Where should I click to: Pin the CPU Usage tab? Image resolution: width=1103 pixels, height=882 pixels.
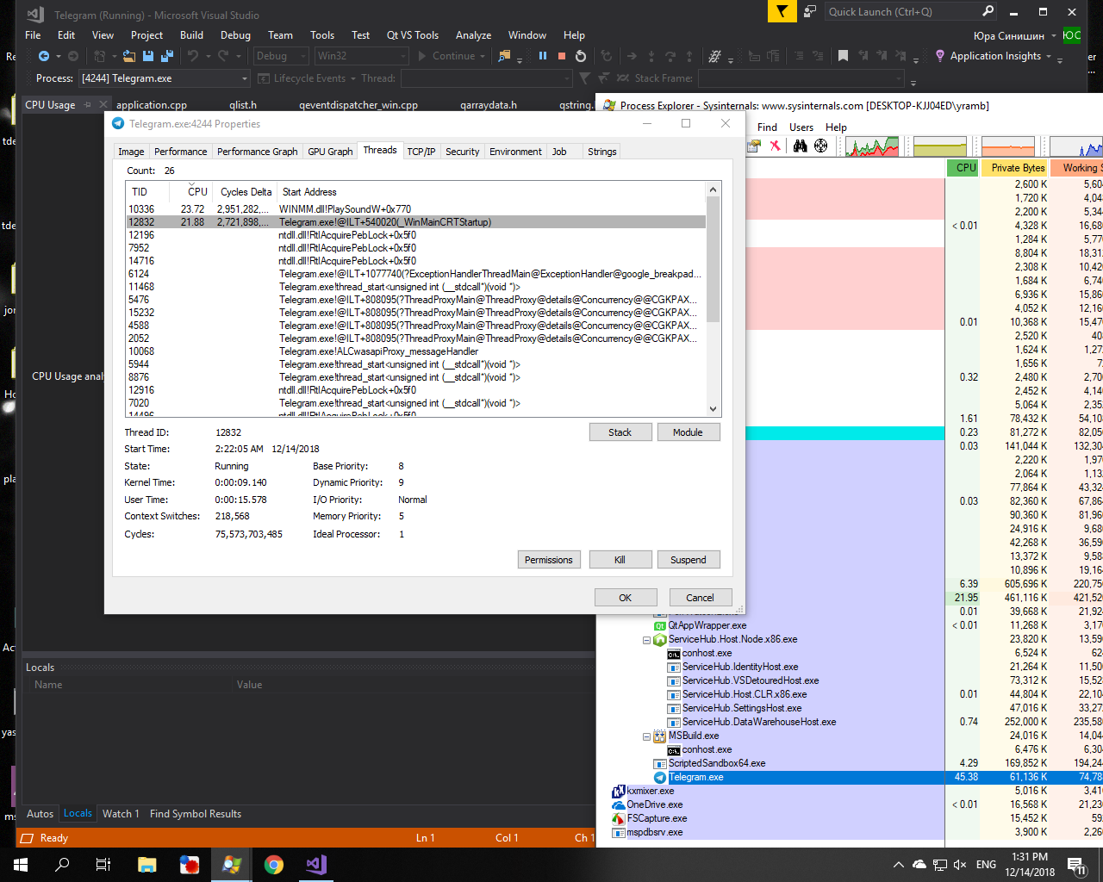pos(87,105)
